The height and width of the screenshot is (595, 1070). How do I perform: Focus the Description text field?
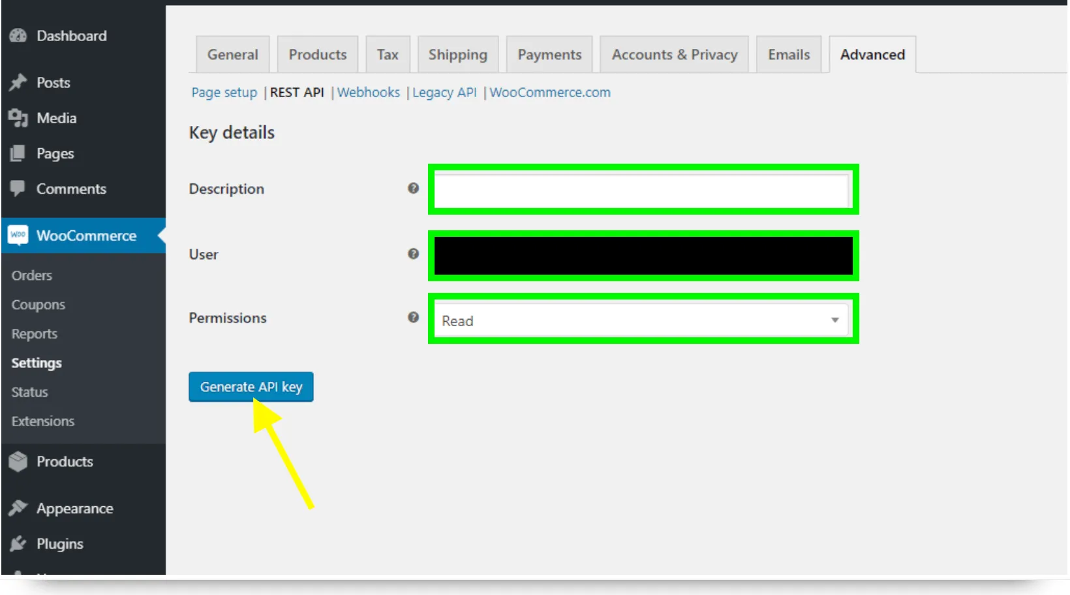tap(643, 190)
